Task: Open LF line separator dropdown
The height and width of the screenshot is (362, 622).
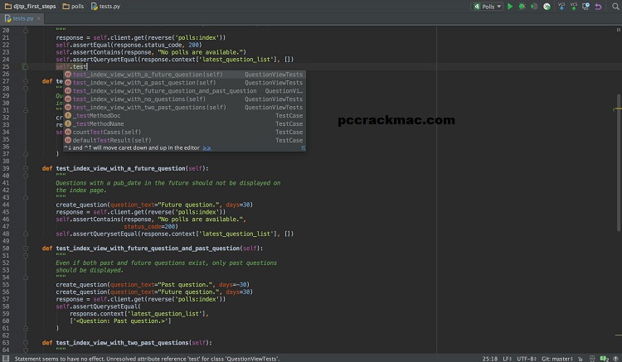Action: point(507,359)
